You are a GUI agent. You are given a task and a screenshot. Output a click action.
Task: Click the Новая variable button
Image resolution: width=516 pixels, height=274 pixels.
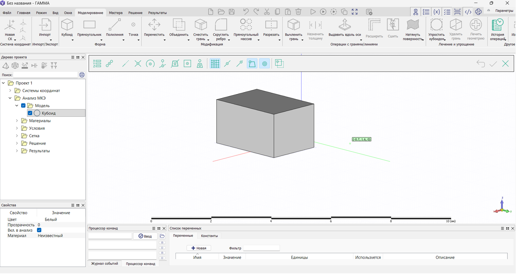(x=199, y=248)
